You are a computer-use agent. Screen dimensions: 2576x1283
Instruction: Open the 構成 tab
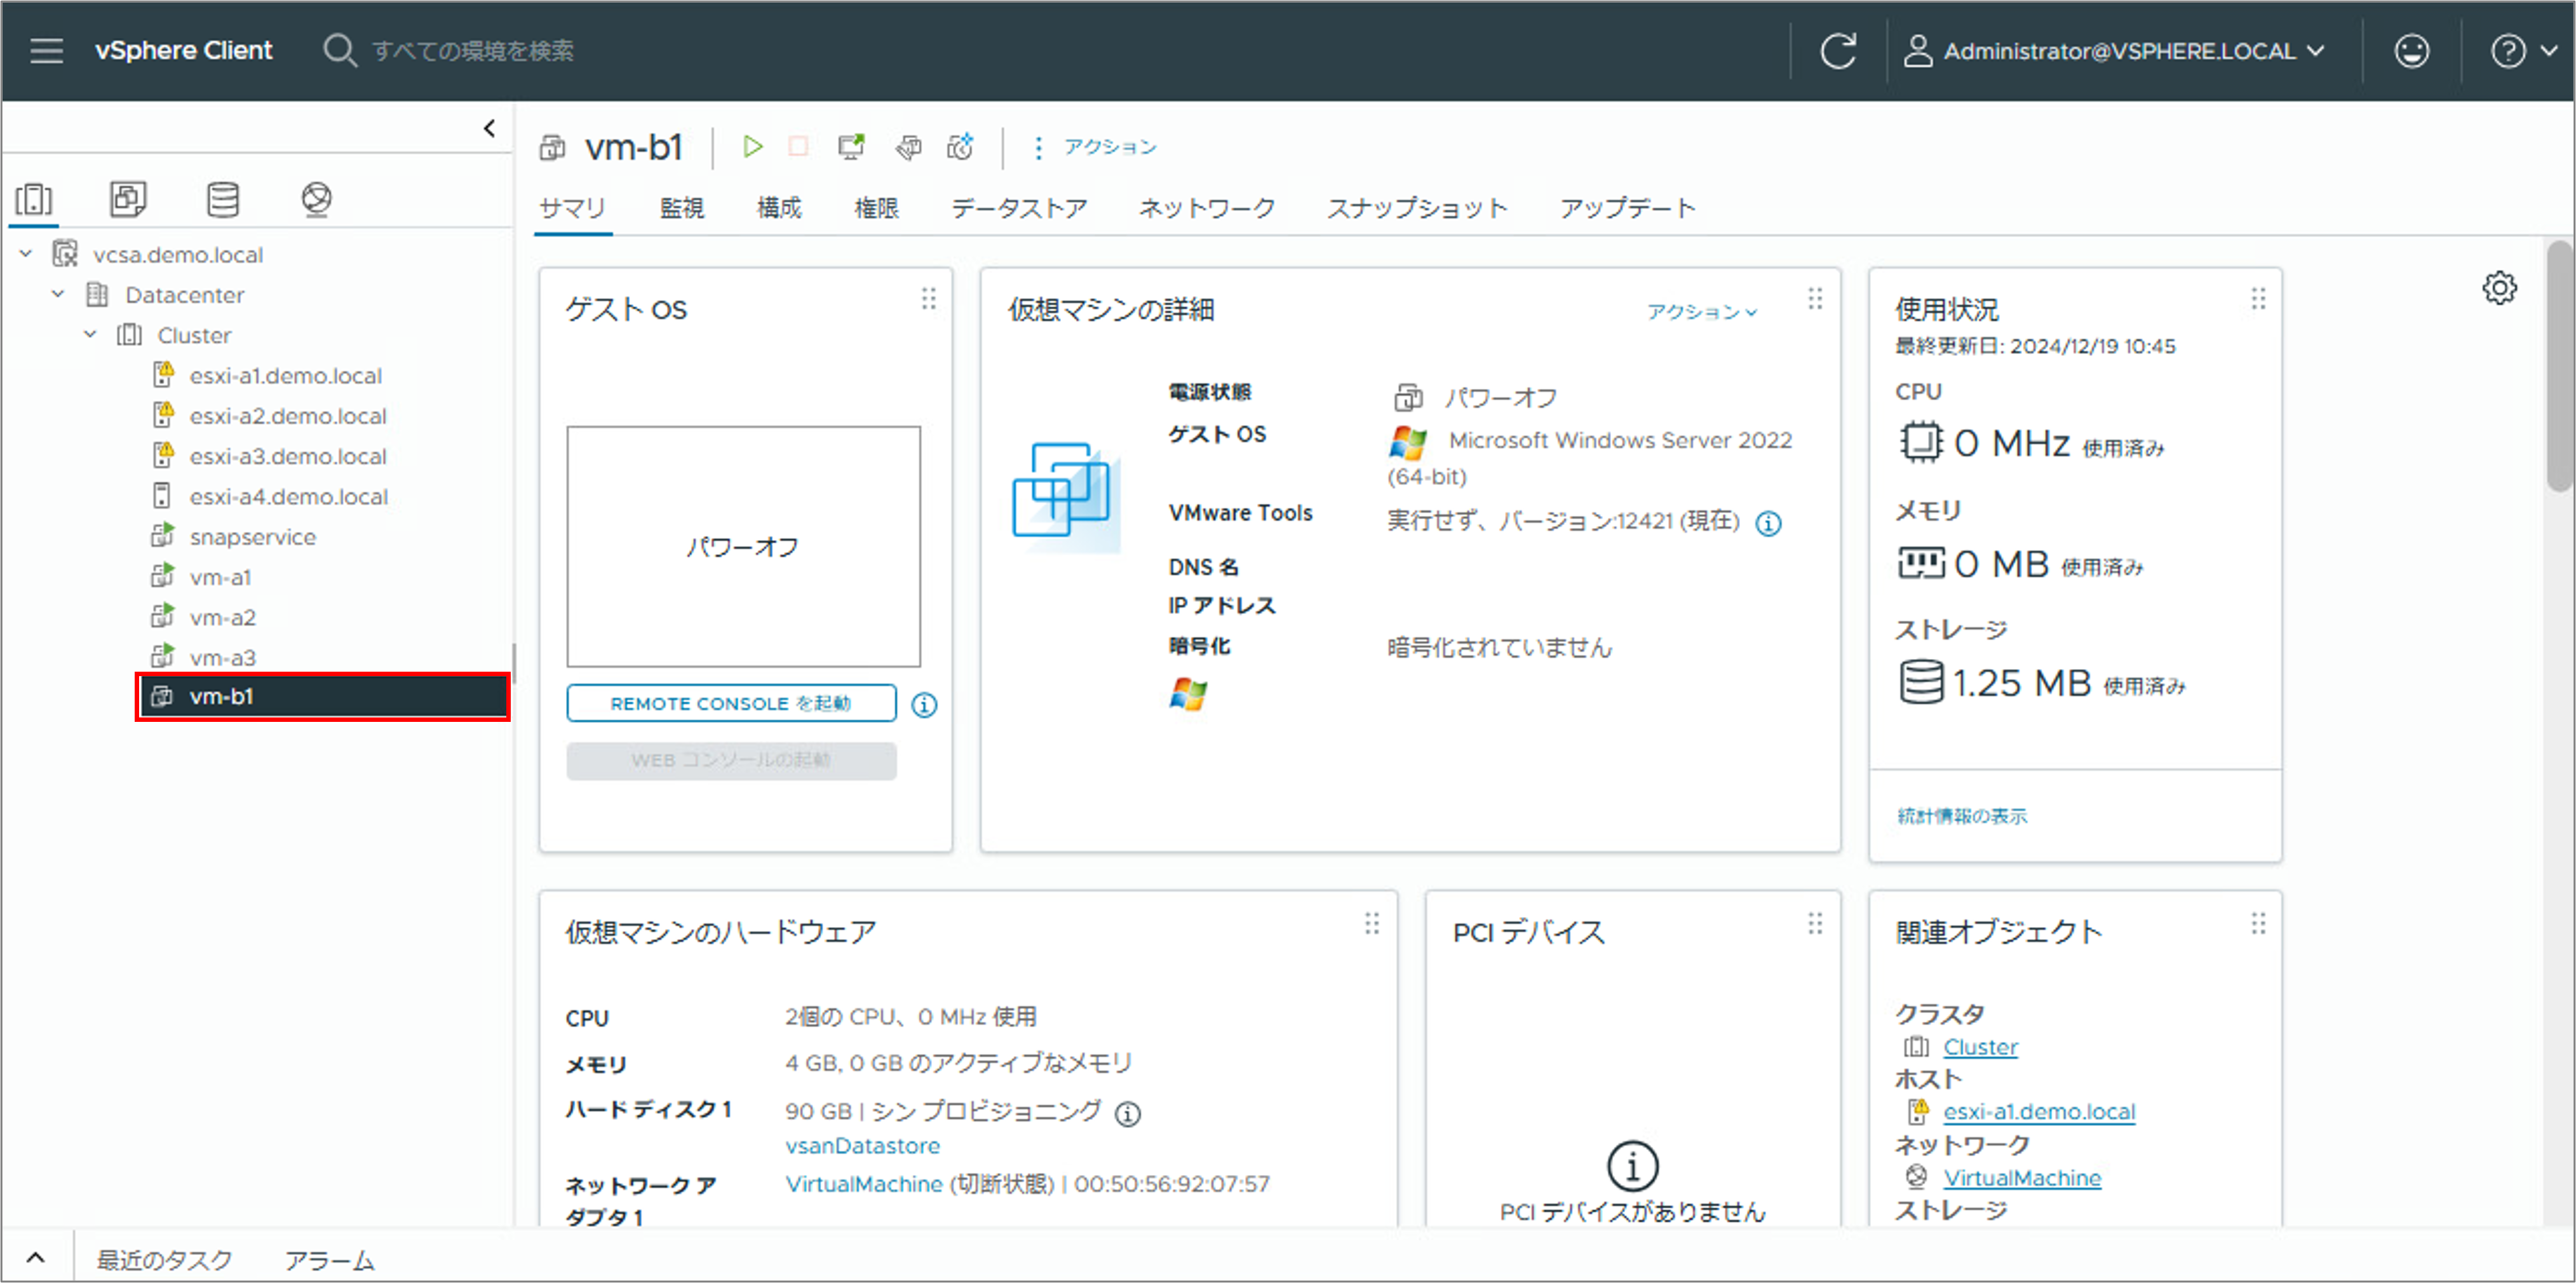(x=779, y=208)
